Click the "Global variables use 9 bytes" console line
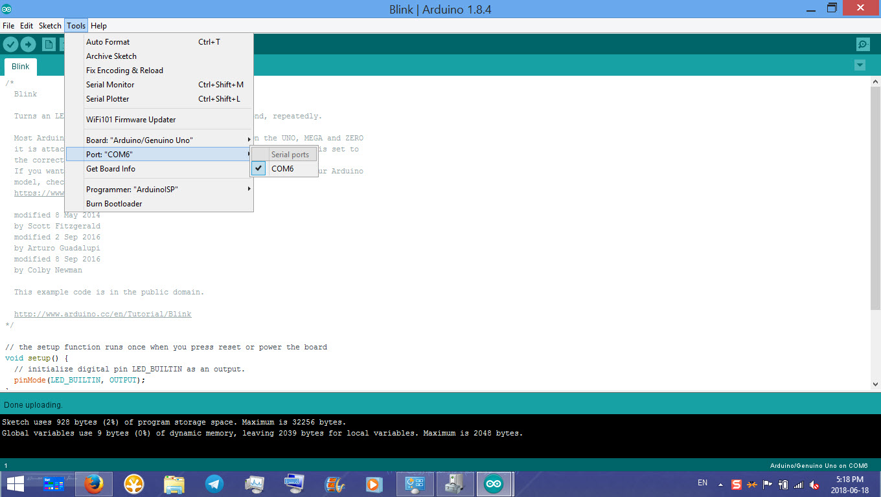 point(262,433)
